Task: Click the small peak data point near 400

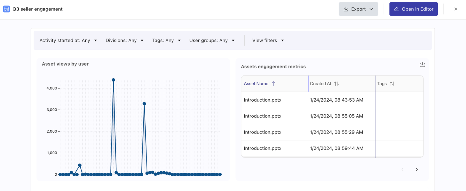Action: [80, 165]
